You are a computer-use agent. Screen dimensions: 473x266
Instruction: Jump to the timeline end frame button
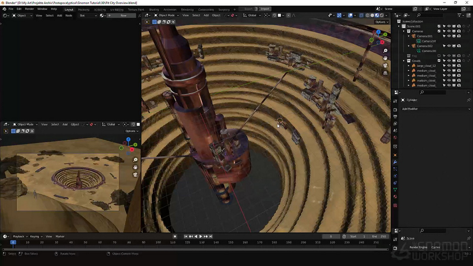(211, 236)
